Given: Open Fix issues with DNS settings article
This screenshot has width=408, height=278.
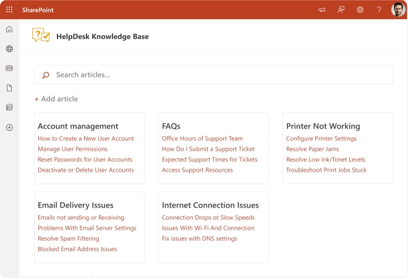Looking at the screenshot, I should pos(200,238).
